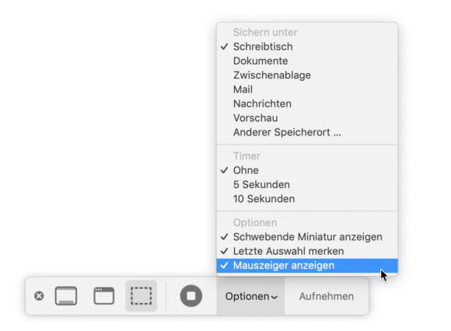Select Zwischenablage as save destination
Viewport: 451px width, 331px height.
coord(307,75)
